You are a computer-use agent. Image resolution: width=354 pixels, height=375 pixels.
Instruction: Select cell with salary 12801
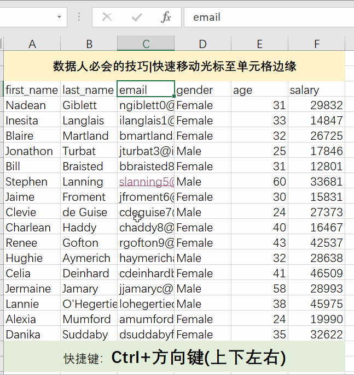click(317, 166)
